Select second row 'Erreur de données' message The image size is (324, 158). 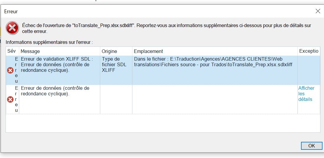[x=60, y=99]
